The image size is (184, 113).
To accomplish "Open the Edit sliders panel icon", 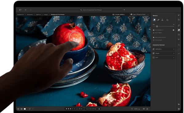I will coord(179,19).
